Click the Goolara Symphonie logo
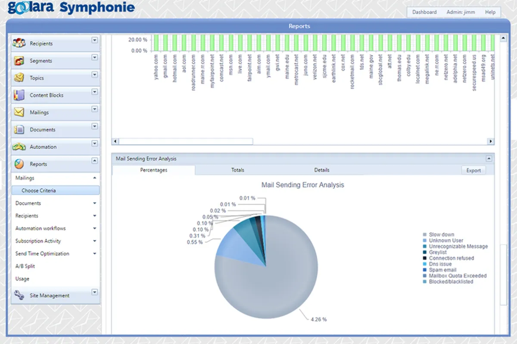Screen dimensions: 517x344 [x=72, y=8]
